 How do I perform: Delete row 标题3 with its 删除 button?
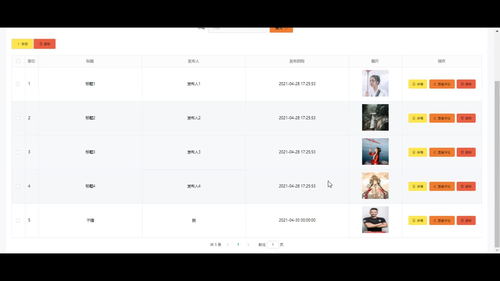click(466, 152)
